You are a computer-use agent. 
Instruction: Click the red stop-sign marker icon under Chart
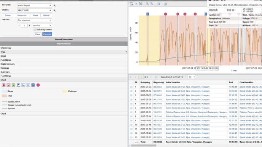tap(38, 85)
